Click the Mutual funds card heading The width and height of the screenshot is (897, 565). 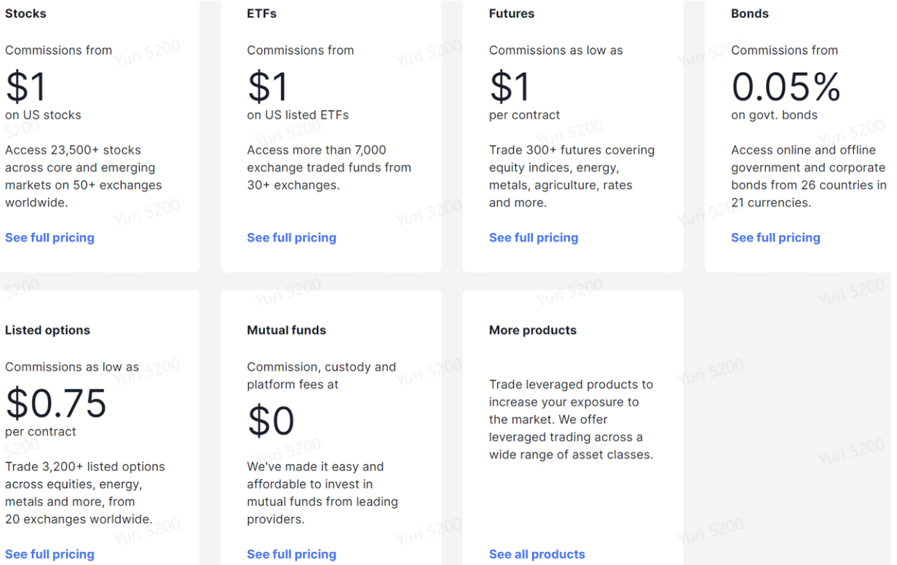pos(286,330)
